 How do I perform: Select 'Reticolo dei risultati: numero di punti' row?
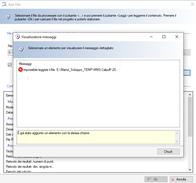click(x=30, y=162)
